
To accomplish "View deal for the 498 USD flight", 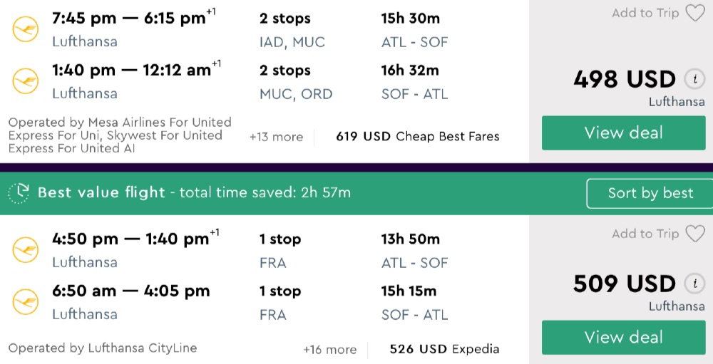I will (x=623, y=133).
